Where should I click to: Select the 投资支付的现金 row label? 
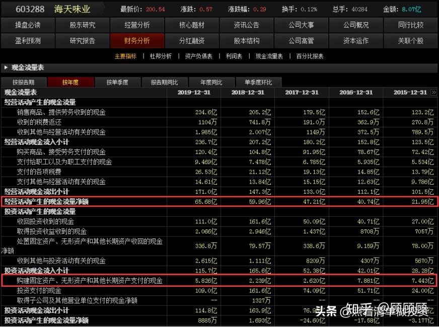tap(39, 291)
